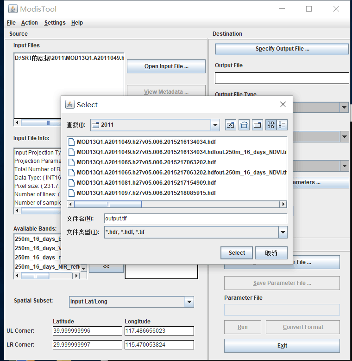
Task: Maximize the ModisTool window
Action: (x=309, y=9)
